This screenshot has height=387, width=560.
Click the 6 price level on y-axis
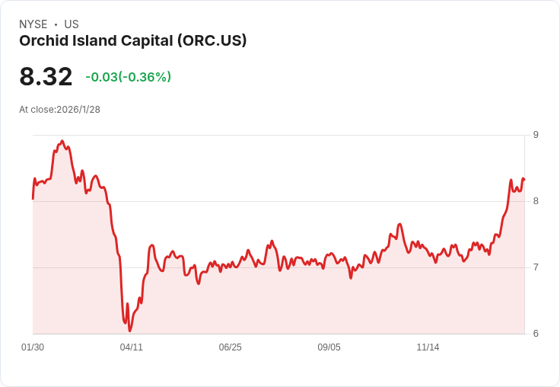point(536,334)
